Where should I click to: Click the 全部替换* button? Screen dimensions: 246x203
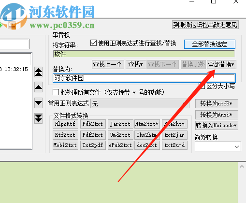coord(221,65)
